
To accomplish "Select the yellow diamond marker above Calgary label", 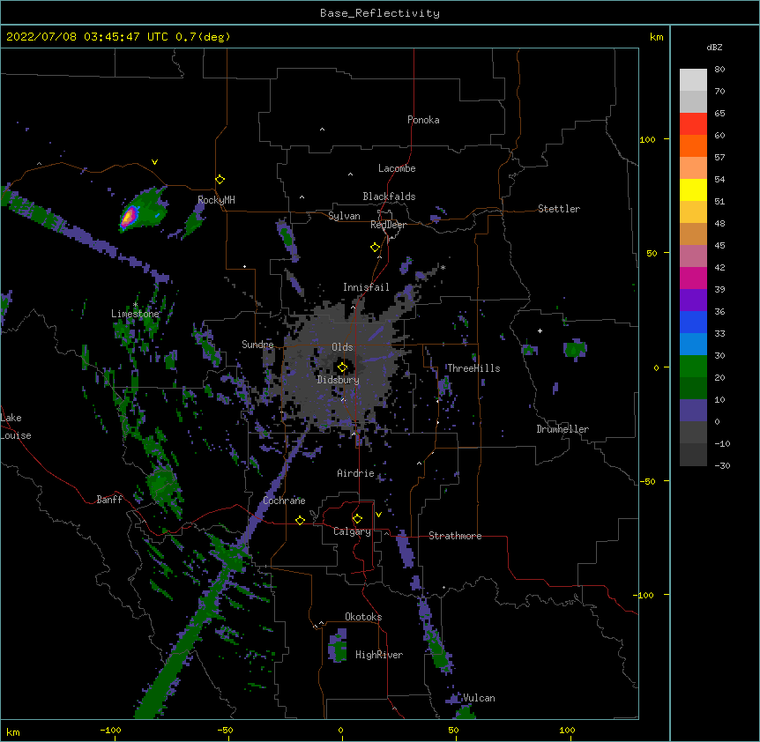I will coord(357,519).
